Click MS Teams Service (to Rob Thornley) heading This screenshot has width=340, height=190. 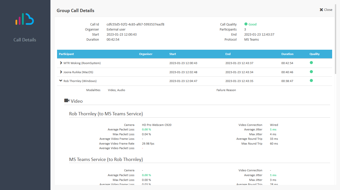click(x=106, y=159)
